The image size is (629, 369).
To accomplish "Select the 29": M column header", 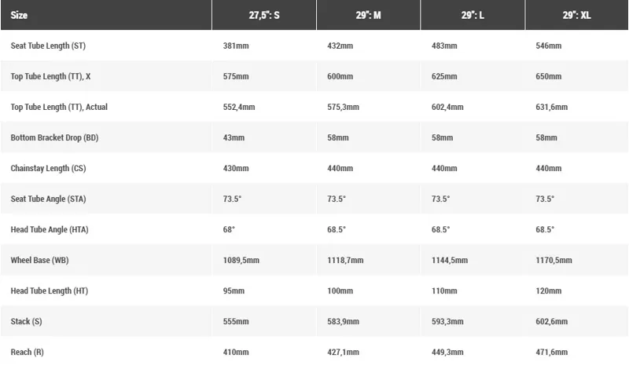I will pos(368,16).
